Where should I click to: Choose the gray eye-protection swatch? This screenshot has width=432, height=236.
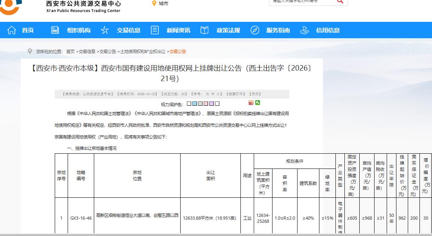coord(200,104)
